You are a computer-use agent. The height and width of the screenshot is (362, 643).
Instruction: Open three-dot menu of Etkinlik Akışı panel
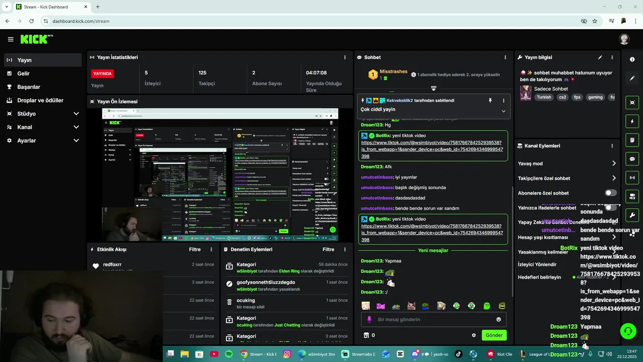click(211, 249)
